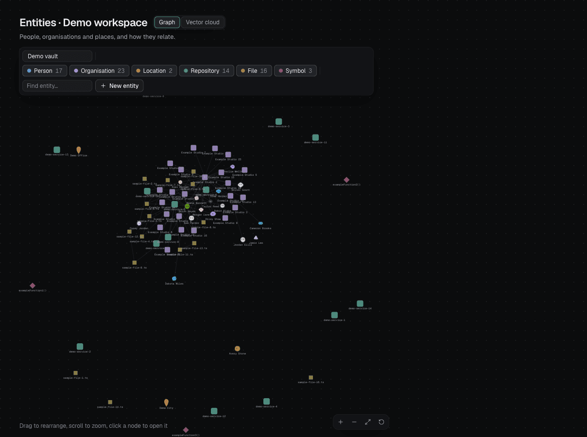
Task: Toggle the File filter chip
Action: point(254,71)
